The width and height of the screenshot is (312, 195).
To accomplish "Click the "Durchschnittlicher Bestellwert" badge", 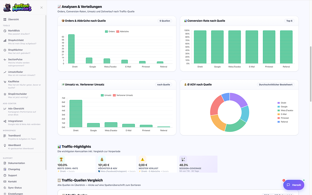I will (x=276, y=84).
